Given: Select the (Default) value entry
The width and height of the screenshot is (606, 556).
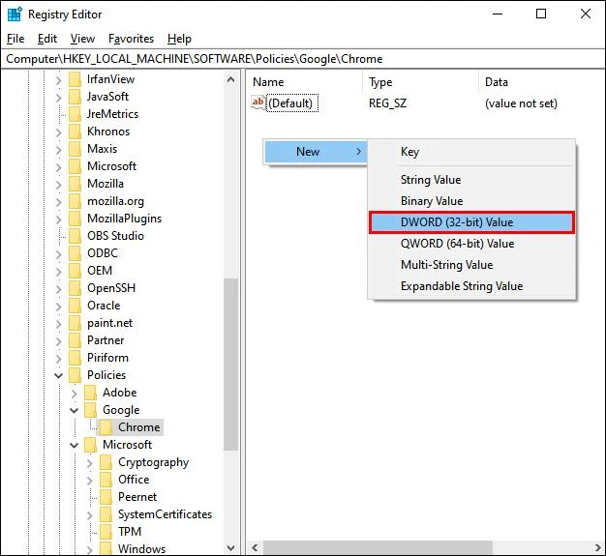Looking at the screenshot, I should pos(293,103).
